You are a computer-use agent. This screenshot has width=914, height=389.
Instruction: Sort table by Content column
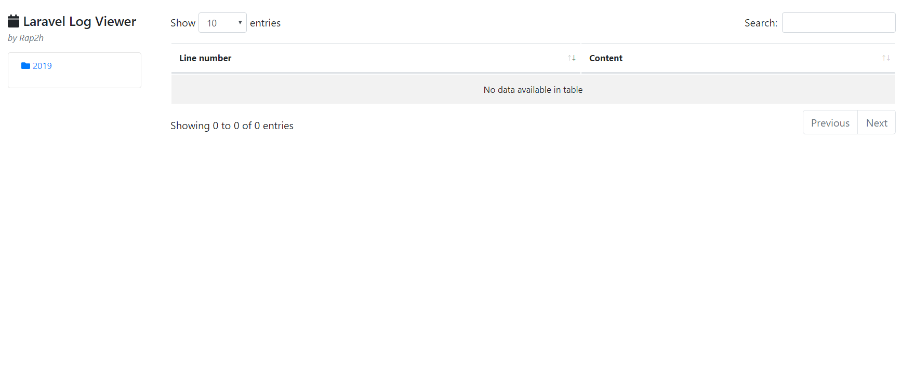738,58
